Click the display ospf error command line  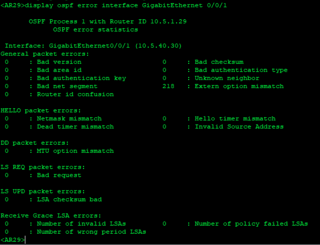[114, 5]
